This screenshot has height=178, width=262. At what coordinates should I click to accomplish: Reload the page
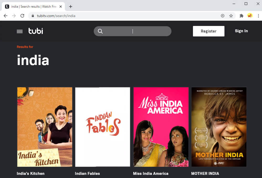tap(22, 16)
